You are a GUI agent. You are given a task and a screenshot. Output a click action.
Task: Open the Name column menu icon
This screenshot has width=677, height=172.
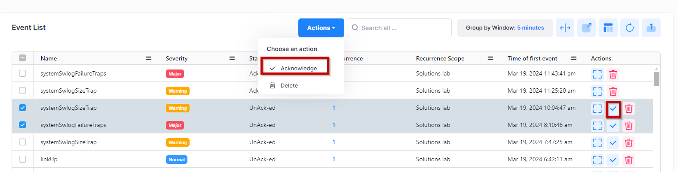149,58
